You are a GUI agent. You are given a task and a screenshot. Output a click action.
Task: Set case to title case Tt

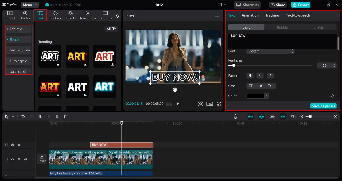point(270,86)
